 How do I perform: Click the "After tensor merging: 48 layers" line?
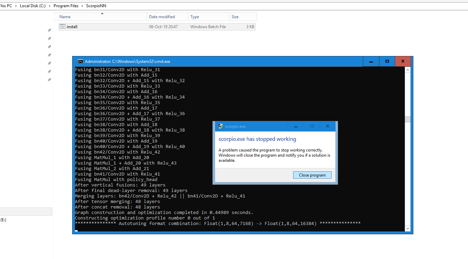(117, 201)
